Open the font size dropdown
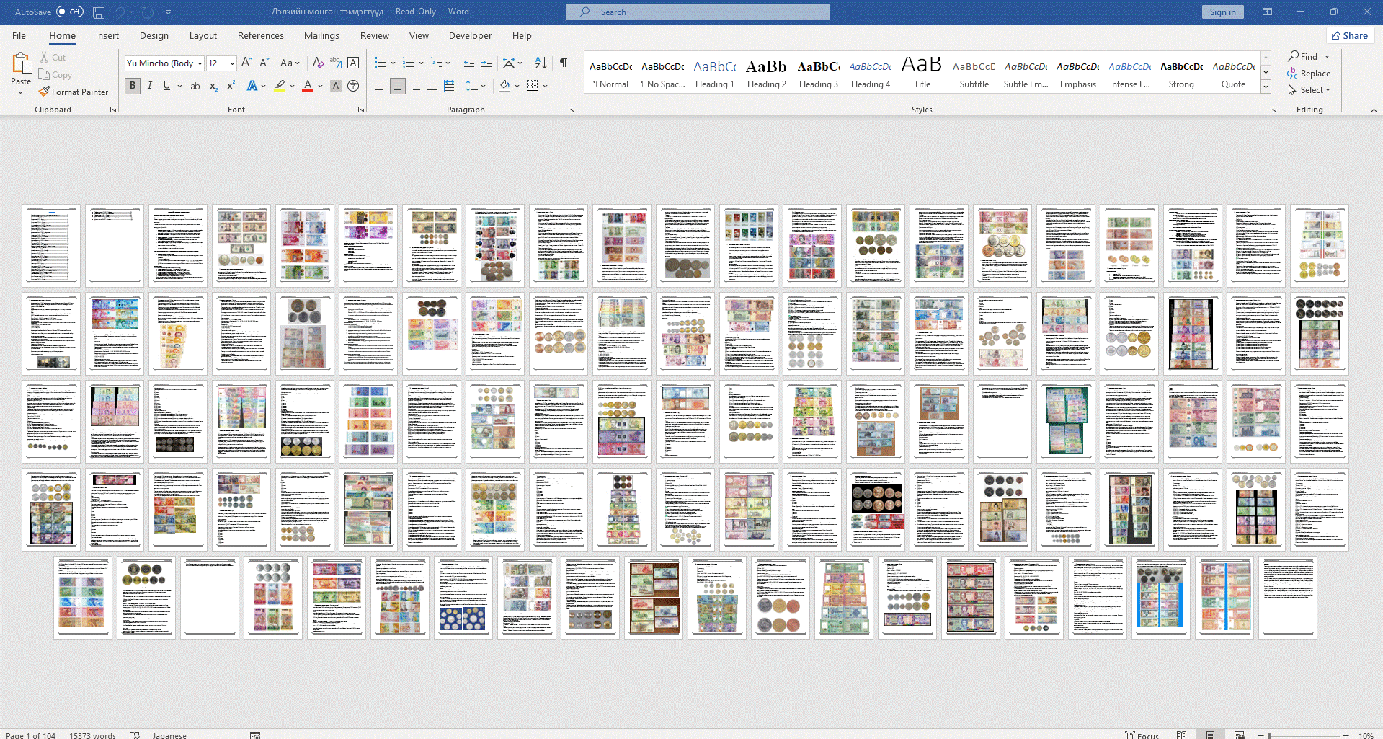Screen dimensions: 1383x739 pos(232,63)
